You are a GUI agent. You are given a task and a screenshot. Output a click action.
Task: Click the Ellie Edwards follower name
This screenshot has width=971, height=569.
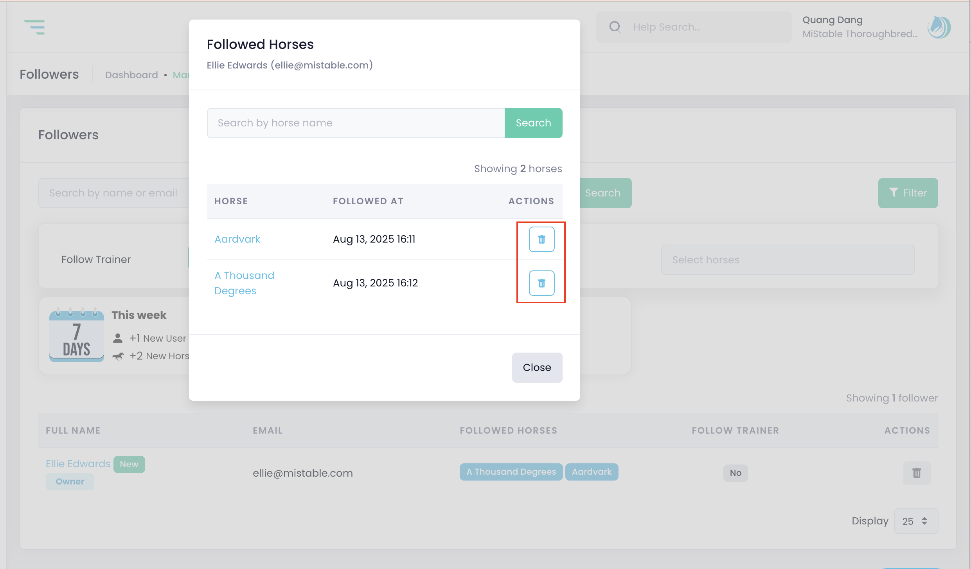[x=78, y=464]
